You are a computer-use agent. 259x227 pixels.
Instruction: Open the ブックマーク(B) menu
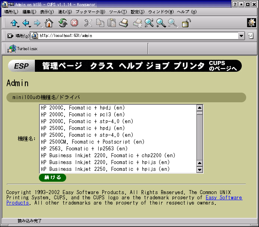[x=90, y=12]
